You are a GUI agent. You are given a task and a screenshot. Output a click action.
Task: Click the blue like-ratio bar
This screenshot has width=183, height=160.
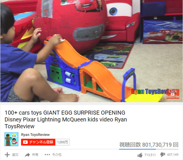click(137, 149)
